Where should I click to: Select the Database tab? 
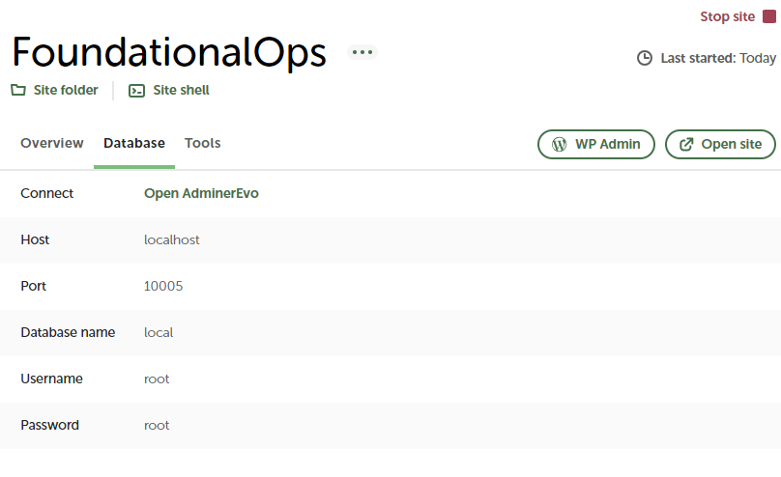tap(134, 143)
